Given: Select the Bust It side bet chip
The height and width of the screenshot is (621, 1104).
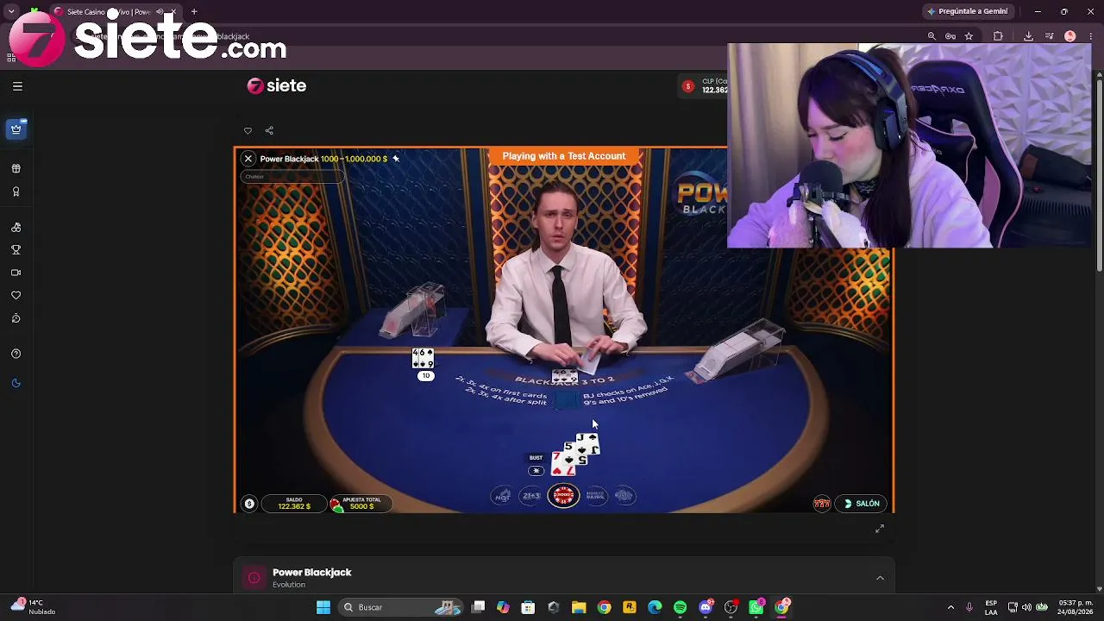Looking at the screenshot, I should [624, 496].
